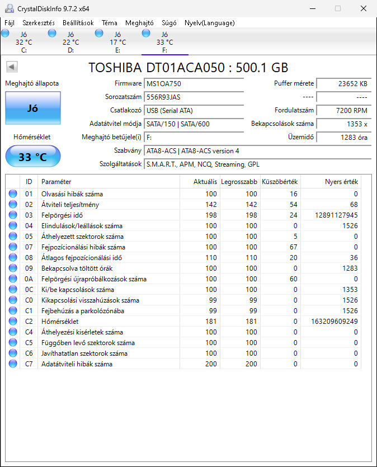This screenshot has width=377, height=467.
Task: Select the Adatátviteli hibák száma parameter text
Action: (x=77, y=364)
